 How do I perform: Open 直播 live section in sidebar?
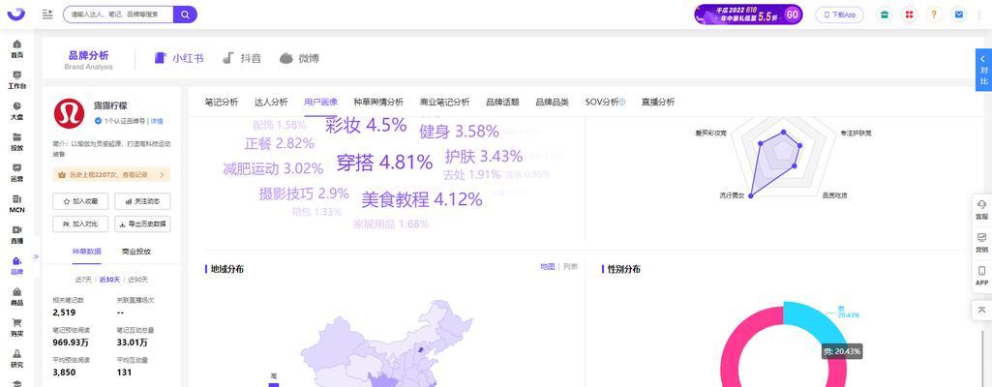click(x=17, y=234)
